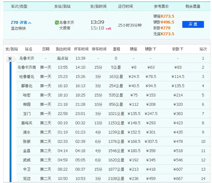Click the 站名 column header in details
Screen dimensions: 212x183
[29, 49]
